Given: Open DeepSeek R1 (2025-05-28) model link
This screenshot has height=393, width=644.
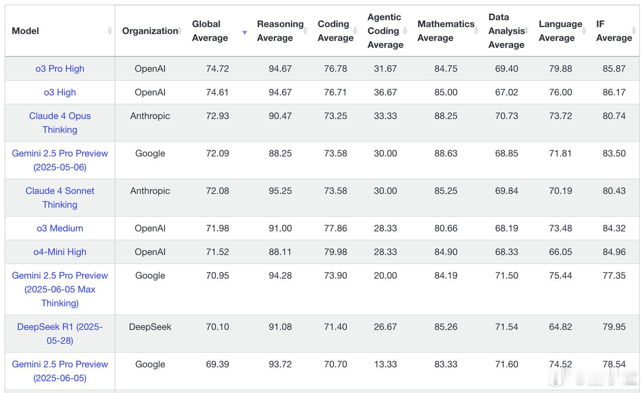Looking at the screenshot, I should 60,334.
